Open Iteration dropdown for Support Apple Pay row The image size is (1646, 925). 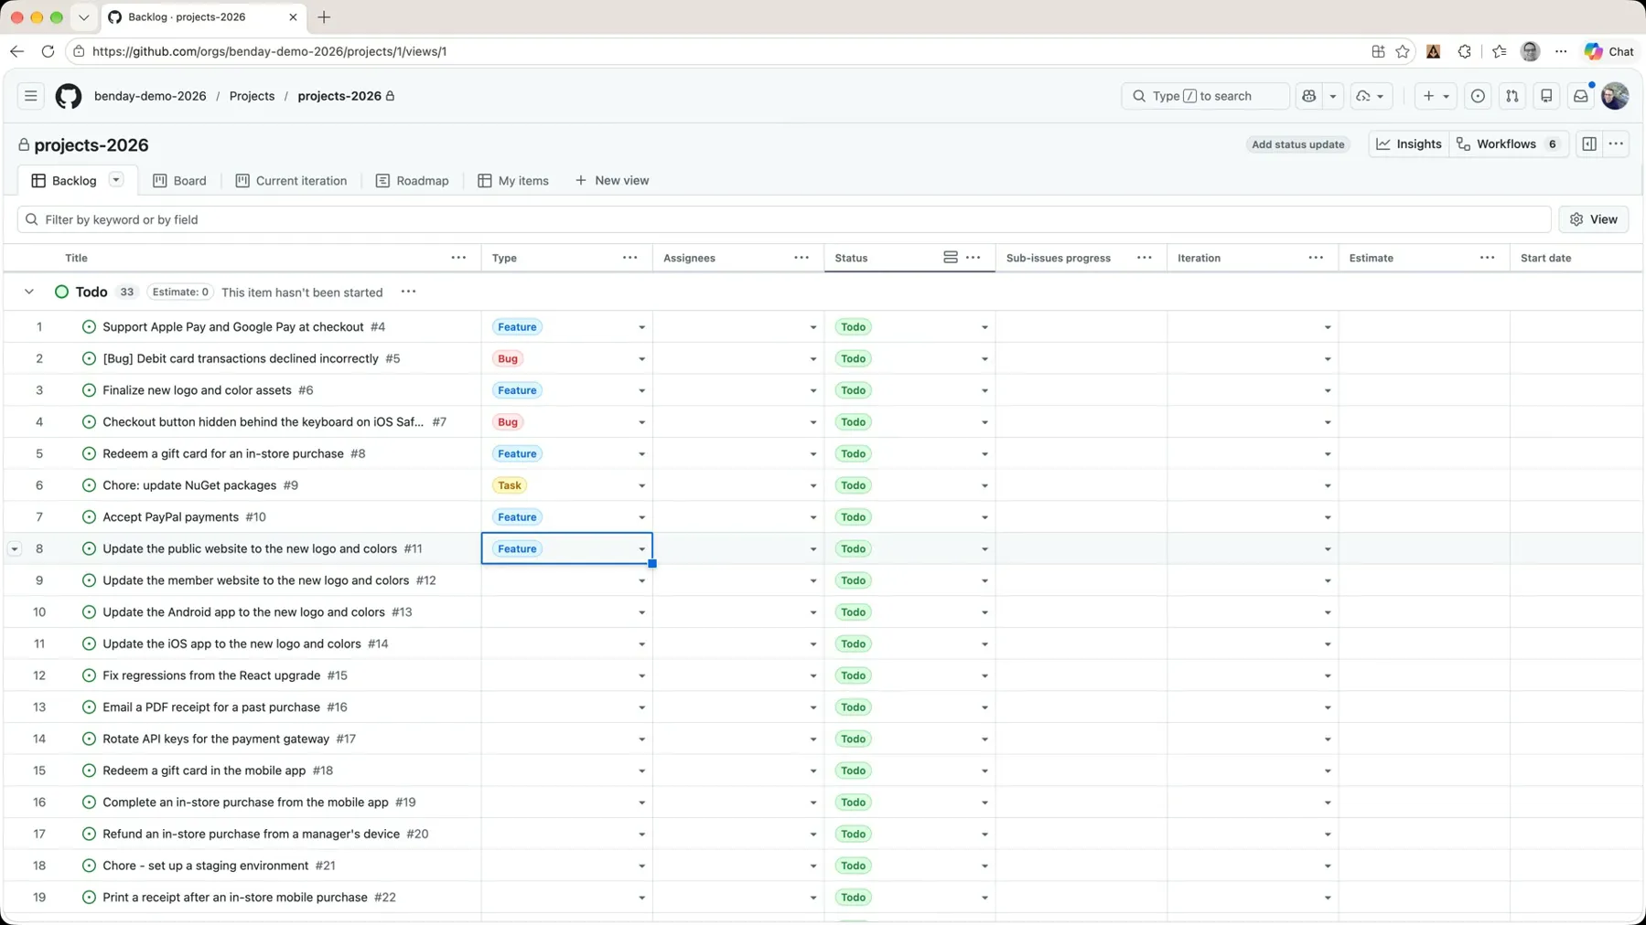(1328, 327)
